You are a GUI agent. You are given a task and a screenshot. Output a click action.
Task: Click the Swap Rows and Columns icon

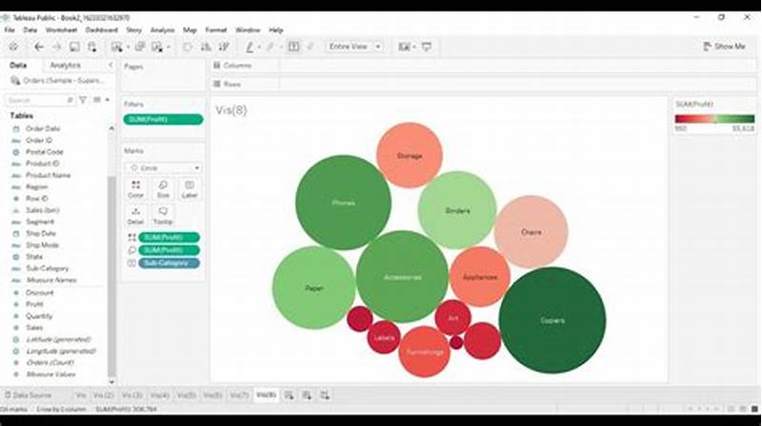(188, 47)
